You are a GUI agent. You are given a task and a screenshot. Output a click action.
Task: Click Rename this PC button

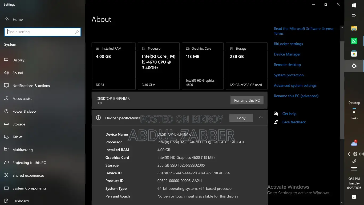pos(247,100)
